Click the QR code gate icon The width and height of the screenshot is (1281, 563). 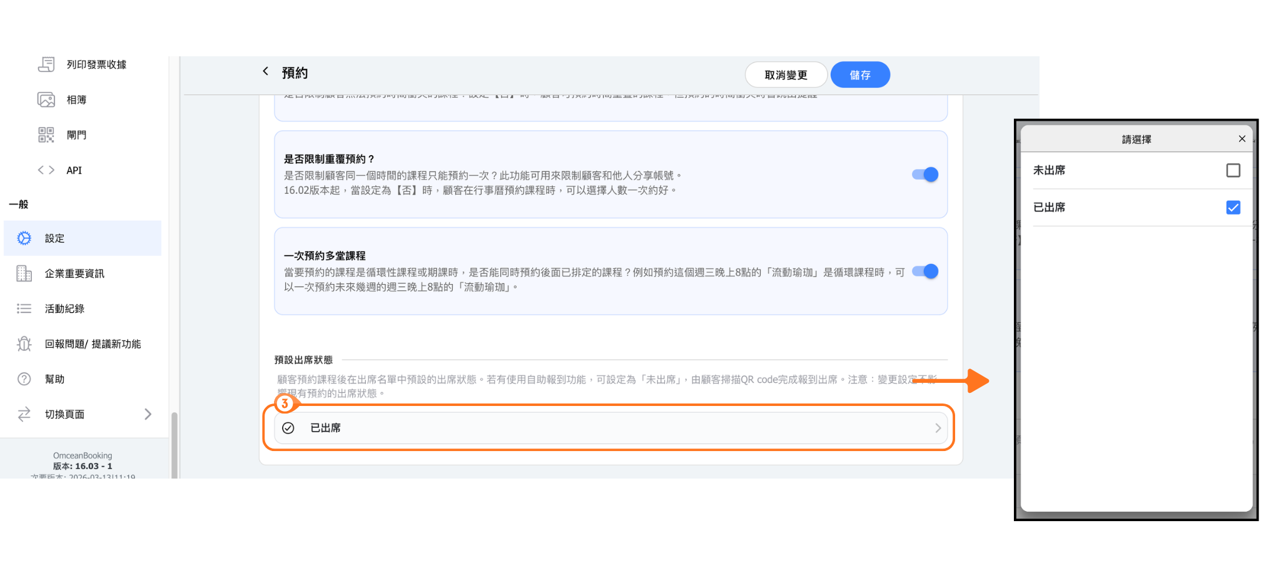pyautogui.click(x=46, y=134)
